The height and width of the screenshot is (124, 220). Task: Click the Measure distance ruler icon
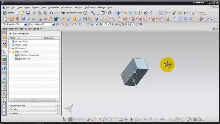(x=202, y=13)
